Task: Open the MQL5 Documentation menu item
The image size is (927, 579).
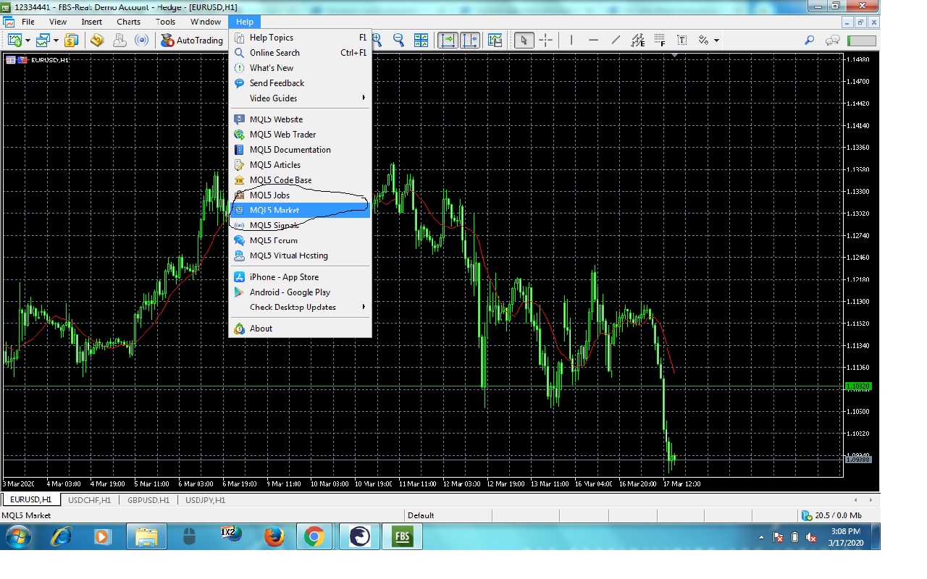Action: point(300,150)
